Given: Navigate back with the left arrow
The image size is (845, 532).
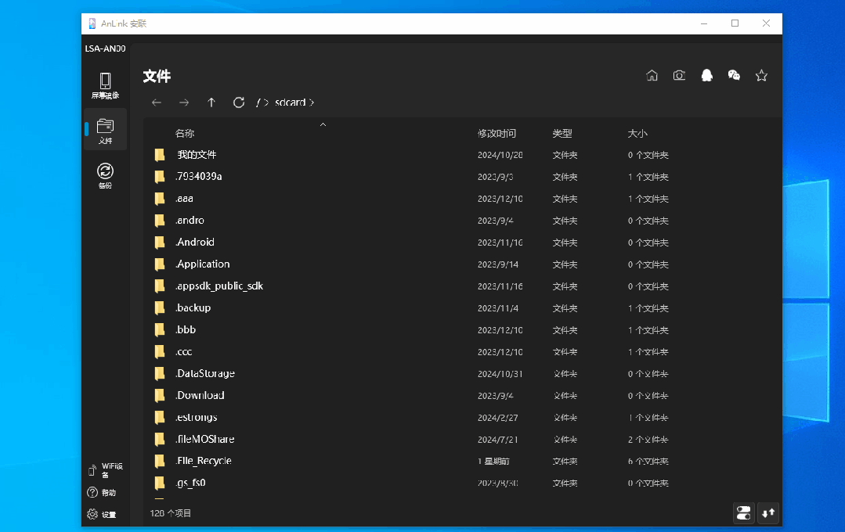Looking at the screenshot, I should click(157, 102).
